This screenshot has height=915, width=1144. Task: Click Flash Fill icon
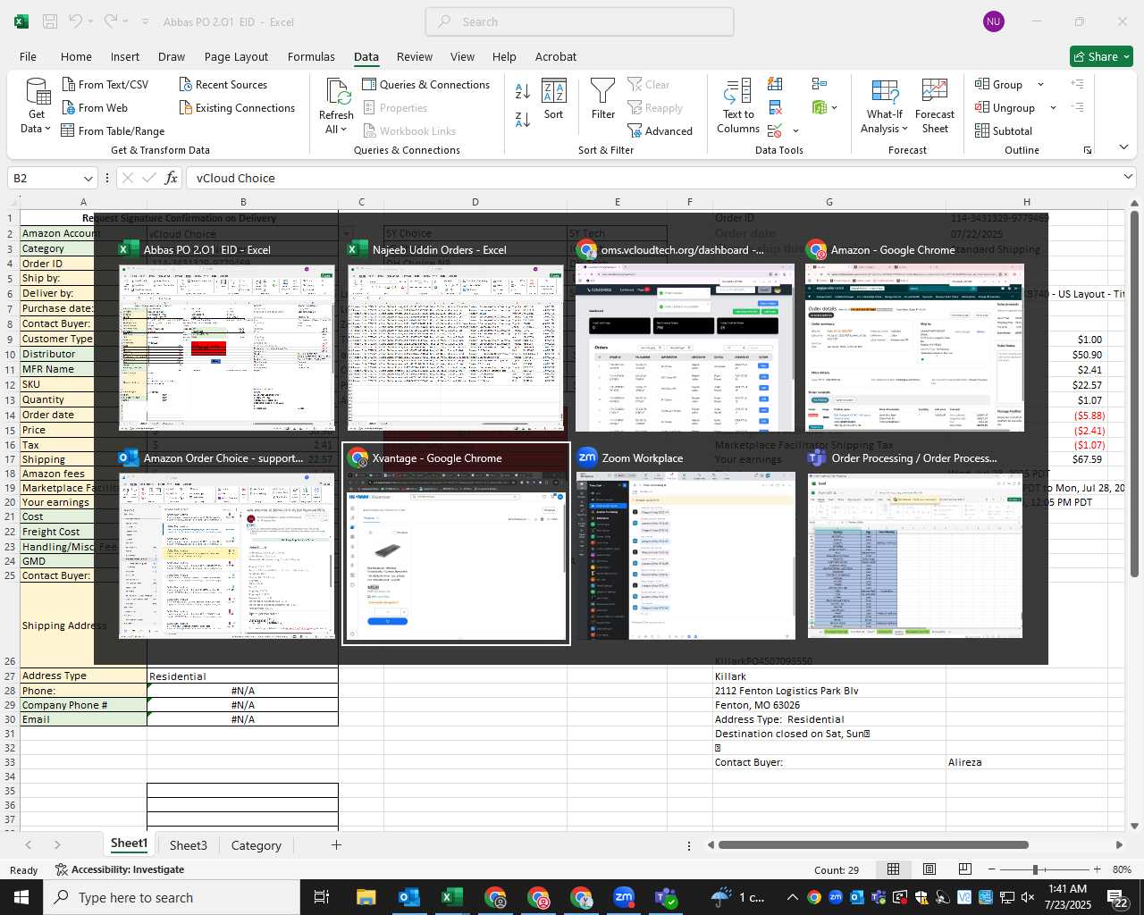point(776,84)
